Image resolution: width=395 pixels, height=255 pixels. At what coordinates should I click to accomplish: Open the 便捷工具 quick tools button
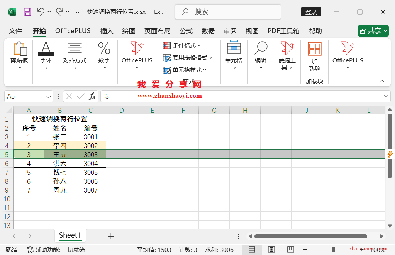pyautogui.click(x=287, y=56)
